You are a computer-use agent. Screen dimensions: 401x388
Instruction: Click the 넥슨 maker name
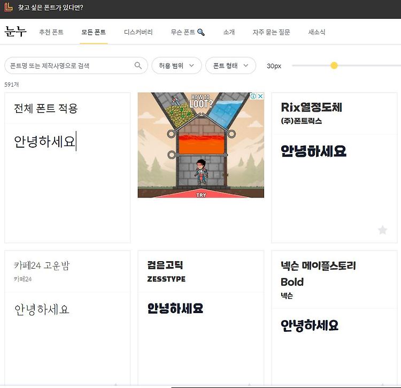pyautogui.click(x=287, y=295)
